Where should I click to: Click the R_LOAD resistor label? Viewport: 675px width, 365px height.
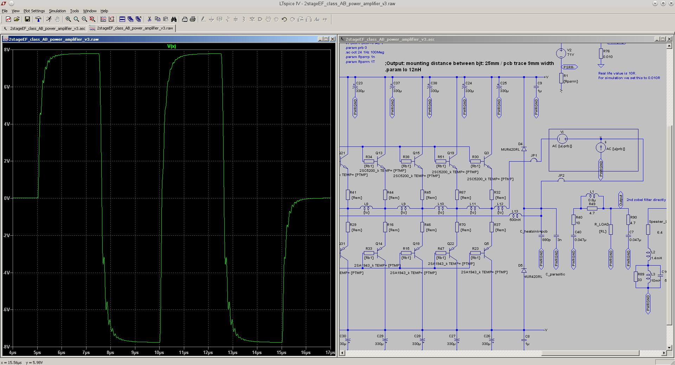point(602,224)
